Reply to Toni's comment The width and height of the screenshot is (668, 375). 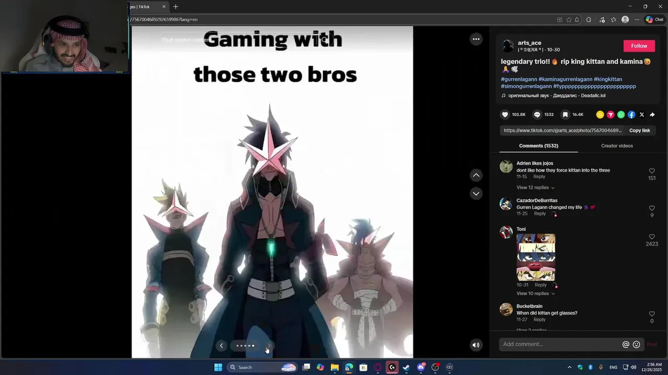[540, 285]
